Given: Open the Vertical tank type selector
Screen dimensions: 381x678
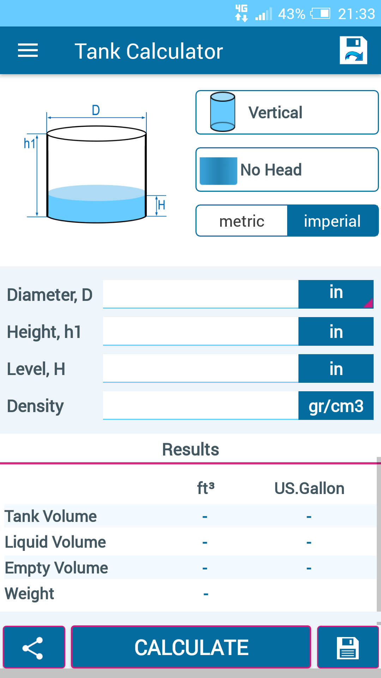Looking at the screenshot, I should point(287,113).
